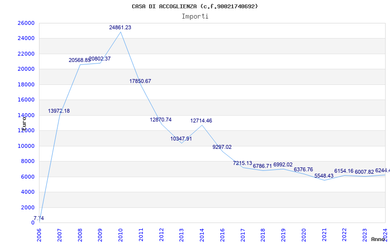
Task: Click the y-axis value 16000
Action: tap(26, 100)
